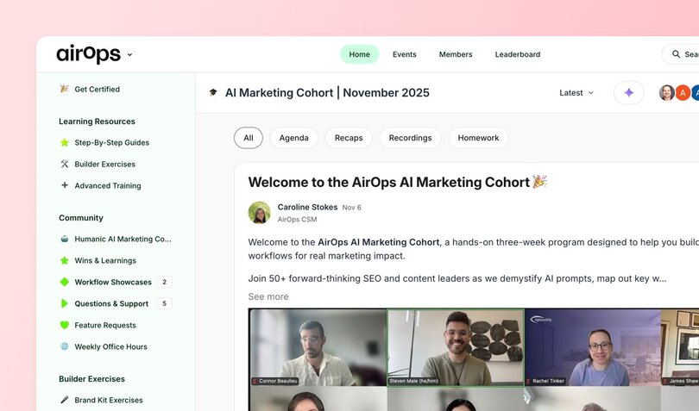Filter posts by Agenda
The height and width of the screenshot is (411, 699).
(x=293, y=138)
